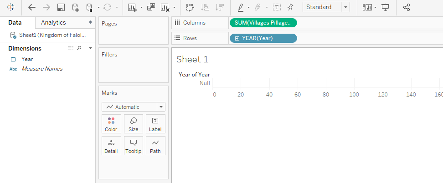Image resolution: width=443 pixels, height=183 pixels.
Task: Expand the YEAR(Year) pill plus icon
Action: pyautogui.click(x=237, y=38)
